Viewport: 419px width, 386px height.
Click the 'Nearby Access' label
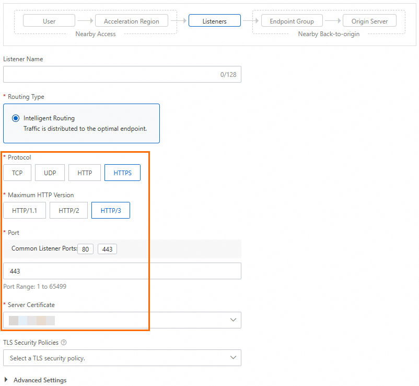click(x=96, y=34)
